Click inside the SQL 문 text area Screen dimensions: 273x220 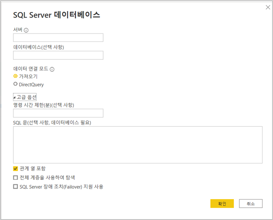click(138, 145)
